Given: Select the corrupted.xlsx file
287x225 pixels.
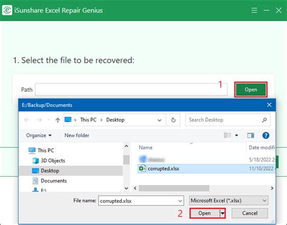Looking at the screenshot, I should coord(206,169).
